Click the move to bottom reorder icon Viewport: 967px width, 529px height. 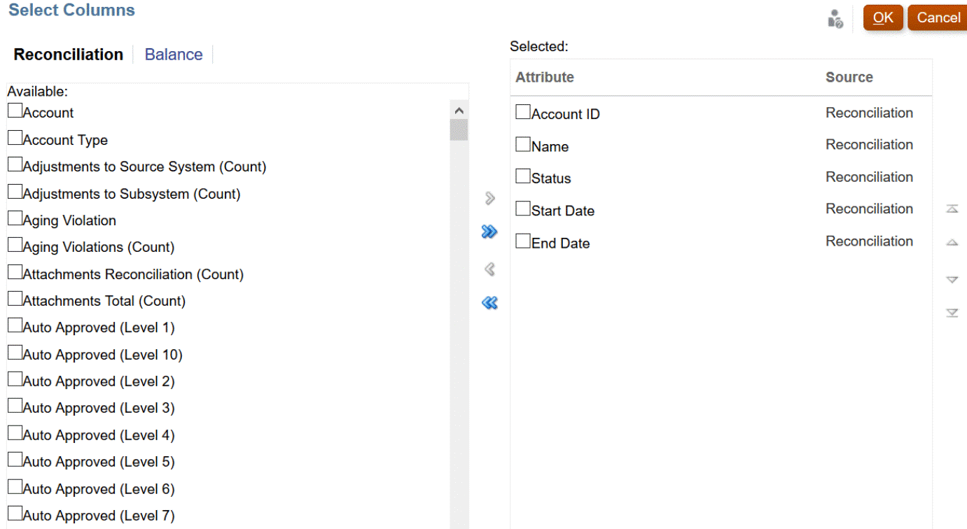(x=952, y=313)
